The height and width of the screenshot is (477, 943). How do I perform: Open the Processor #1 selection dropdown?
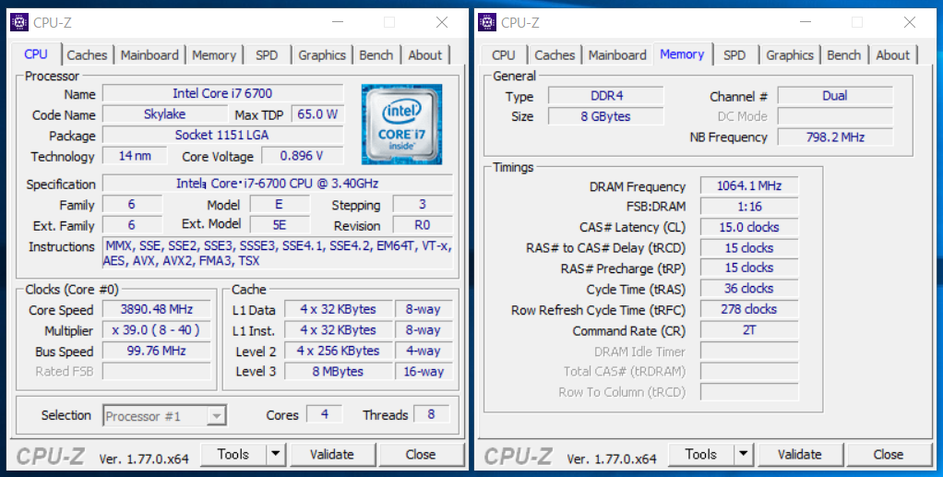pos(165,416)
